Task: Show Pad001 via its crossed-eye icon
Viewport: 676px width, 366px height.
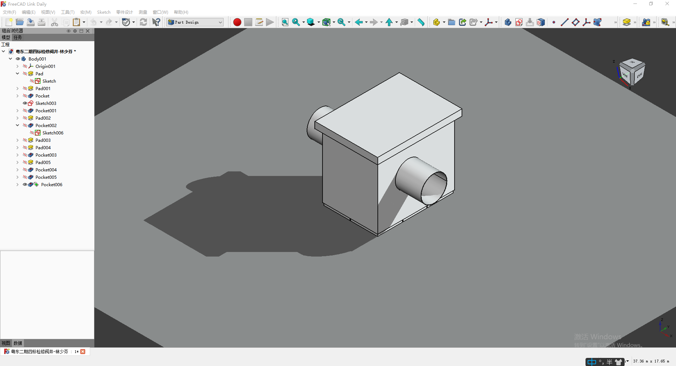Action: [x=25, y=88]
